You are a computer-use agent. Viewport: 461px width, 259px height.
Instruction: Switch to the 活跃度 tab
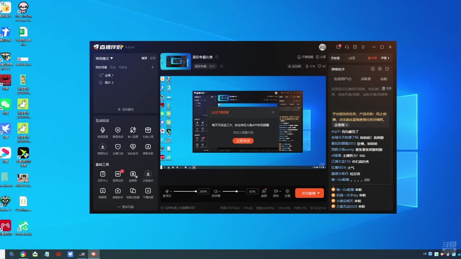(366, 79)
